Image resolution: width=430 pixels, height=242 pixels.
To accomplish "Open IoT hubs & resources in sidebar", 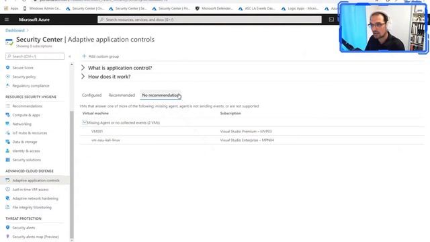I will [x=30, y=133].
